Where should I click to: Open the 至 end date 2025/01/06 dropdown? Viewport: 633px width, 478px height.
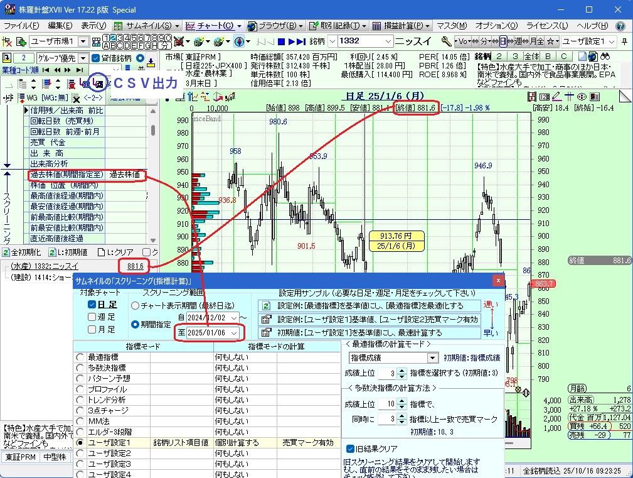235,332
